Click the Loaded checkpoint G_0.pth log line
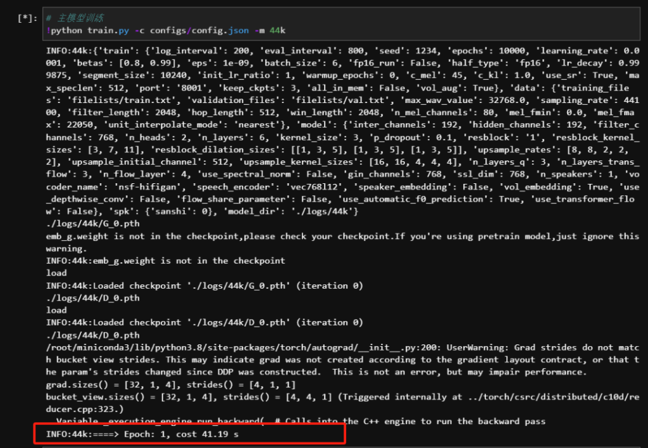The height and width of the screenshot is (448, 648). pyautogui.click(x=204, y=286)
